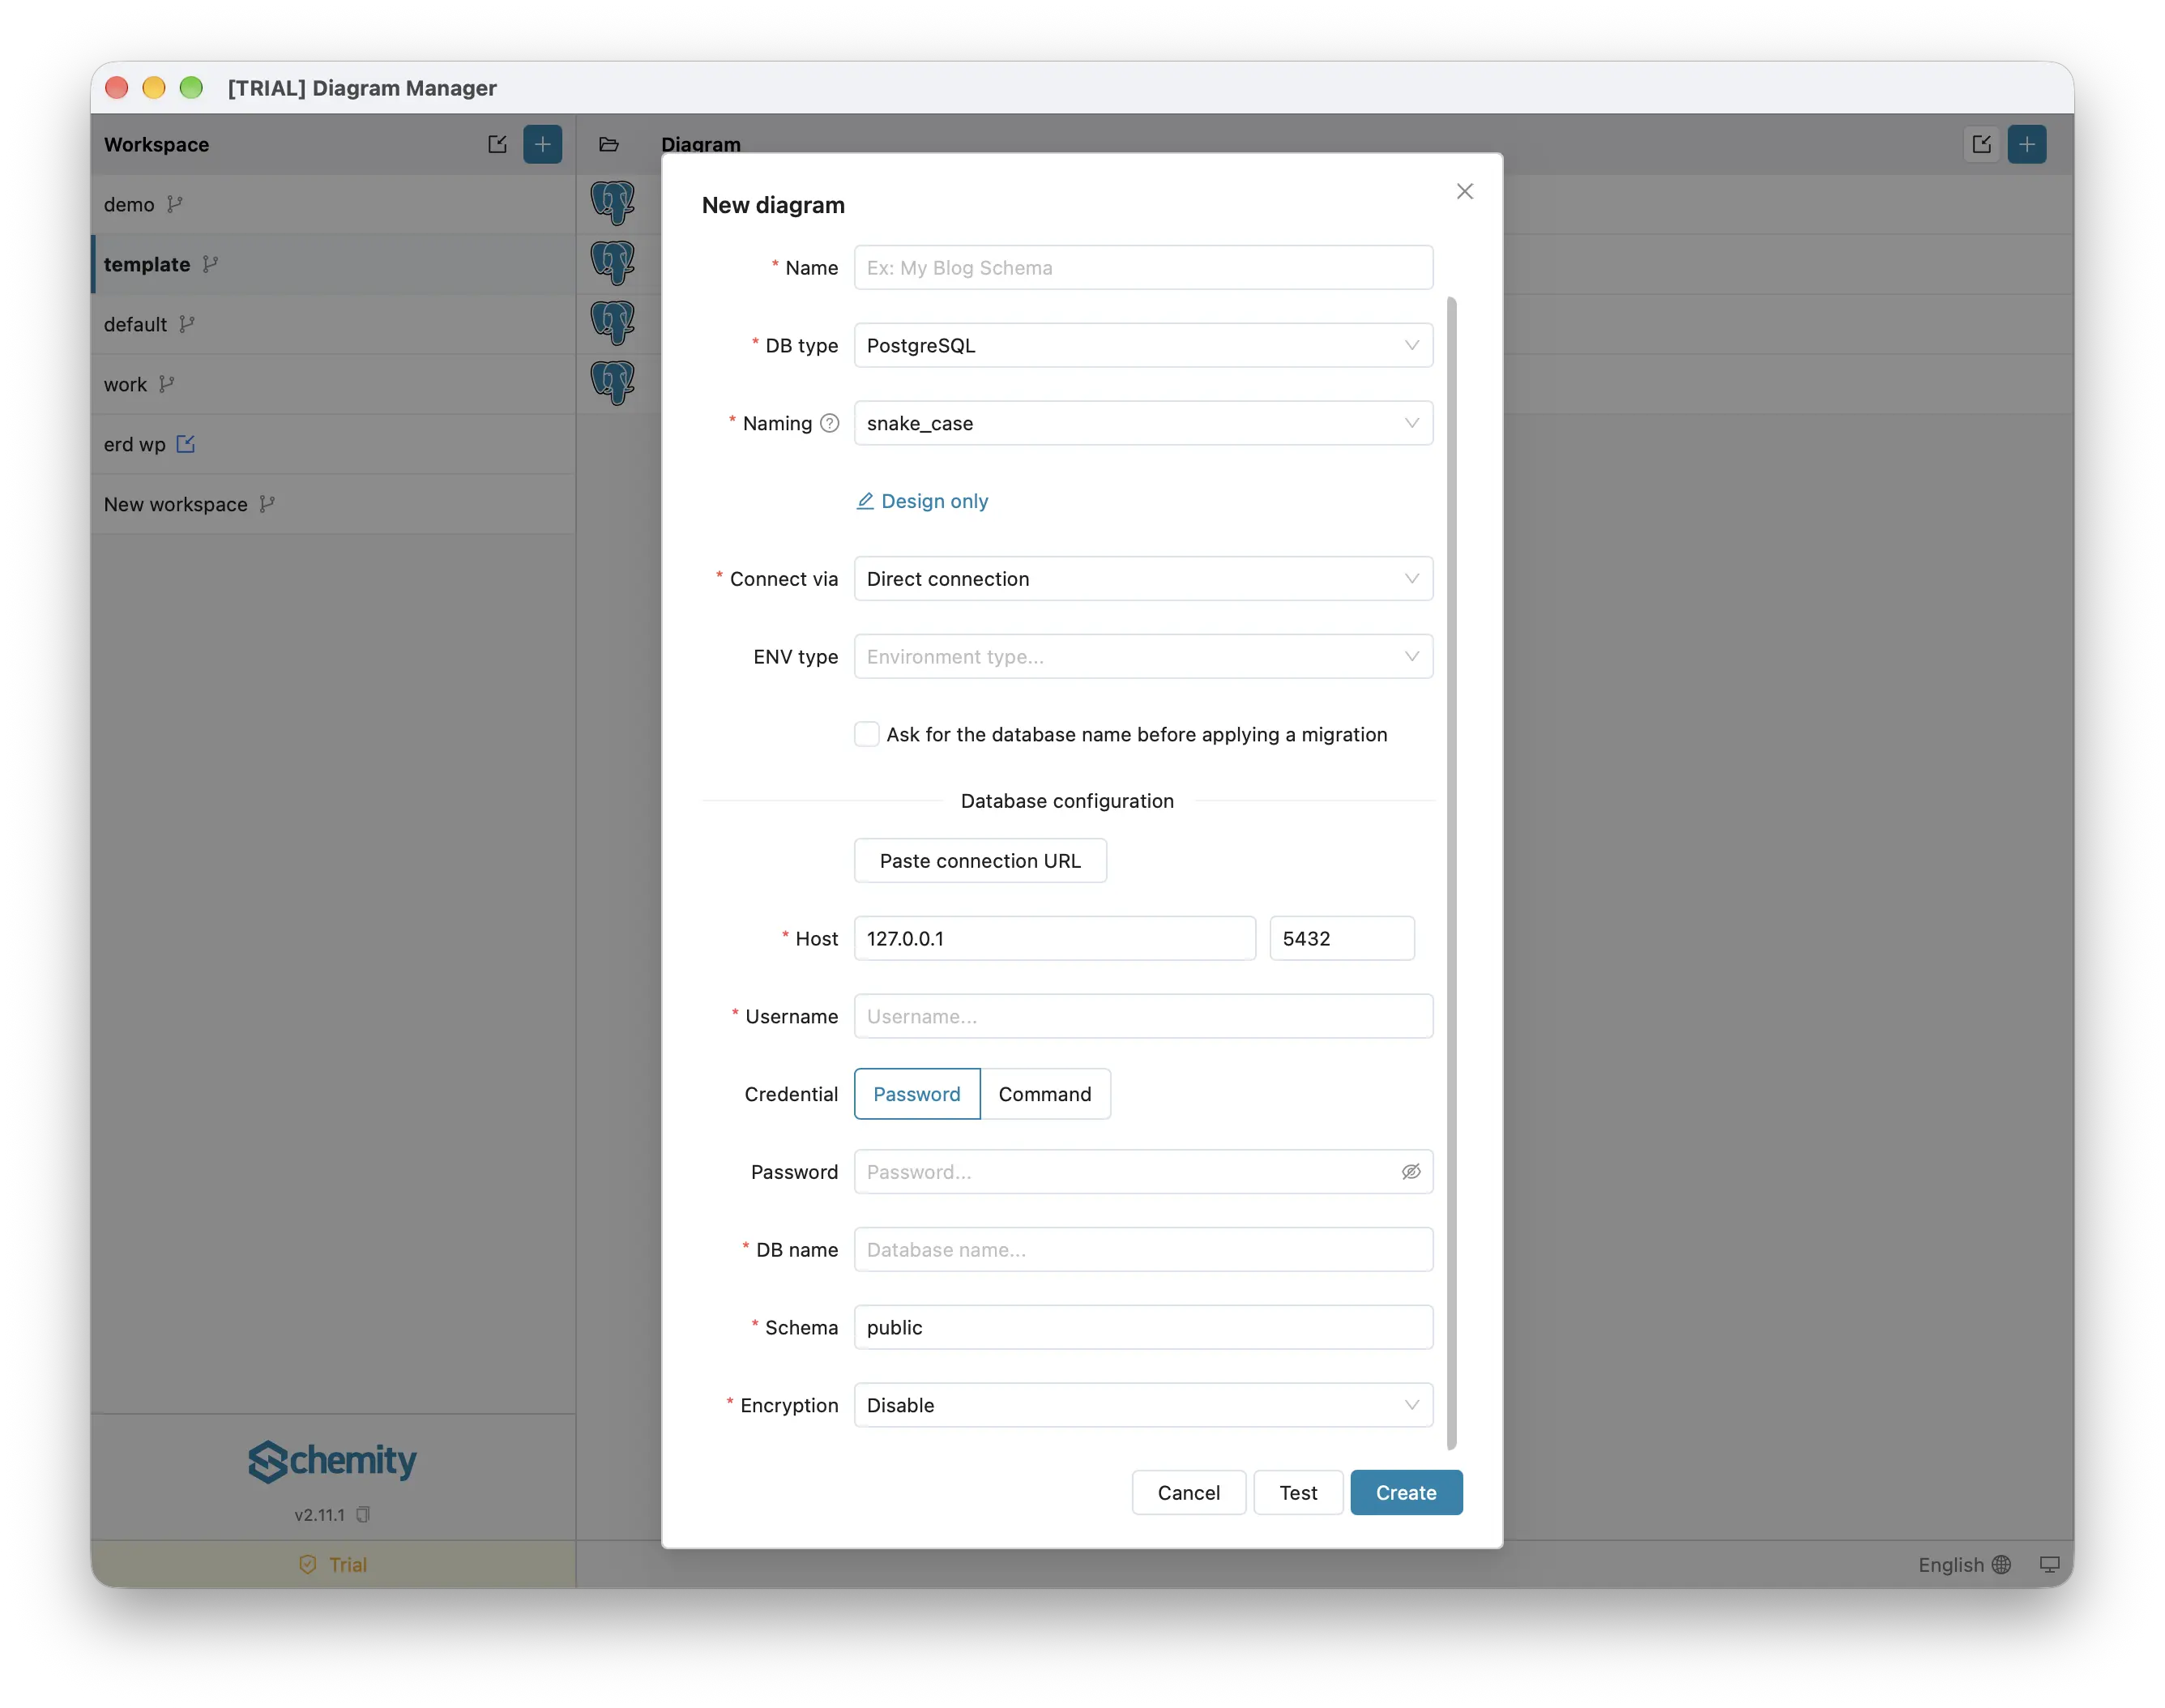This screenshot has height=1708, width=2165.
Task: Click the Paste connection URL button
Action: pos(980,861)
